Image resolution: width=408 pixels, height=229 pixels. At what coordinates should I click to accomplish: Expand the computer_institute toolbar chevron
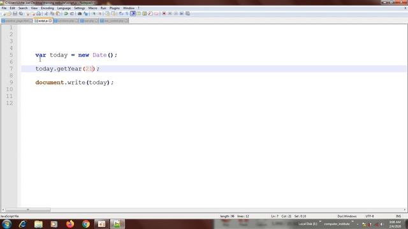click(353, 221)
